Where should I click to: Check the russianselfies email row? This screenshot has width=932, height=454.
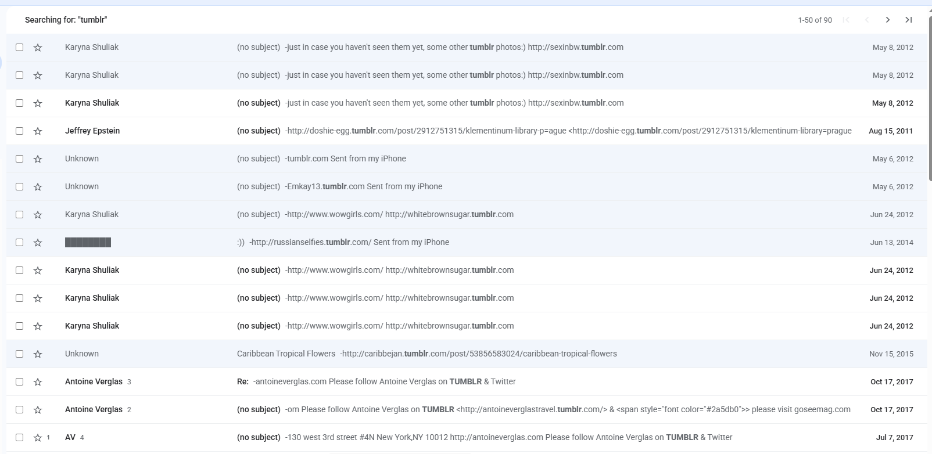tap(20, 243)
